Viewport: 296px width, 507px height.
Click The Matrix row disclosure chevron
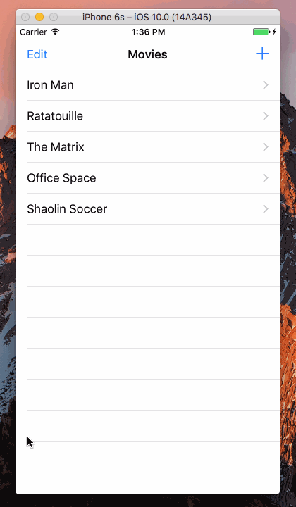click(266, 146)
